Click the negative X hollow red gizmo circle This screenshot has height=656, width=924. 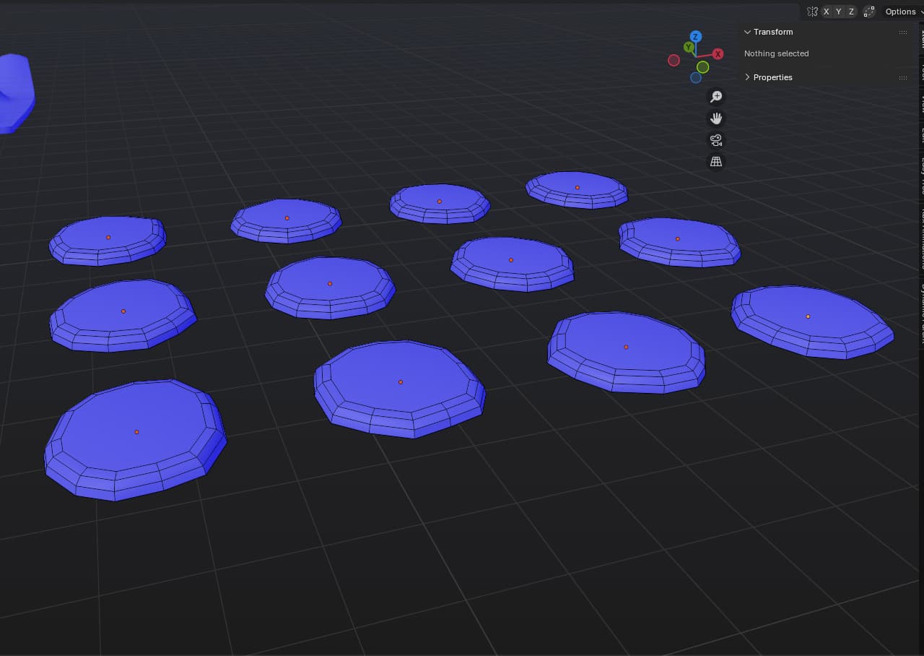(x=674, y=61)
